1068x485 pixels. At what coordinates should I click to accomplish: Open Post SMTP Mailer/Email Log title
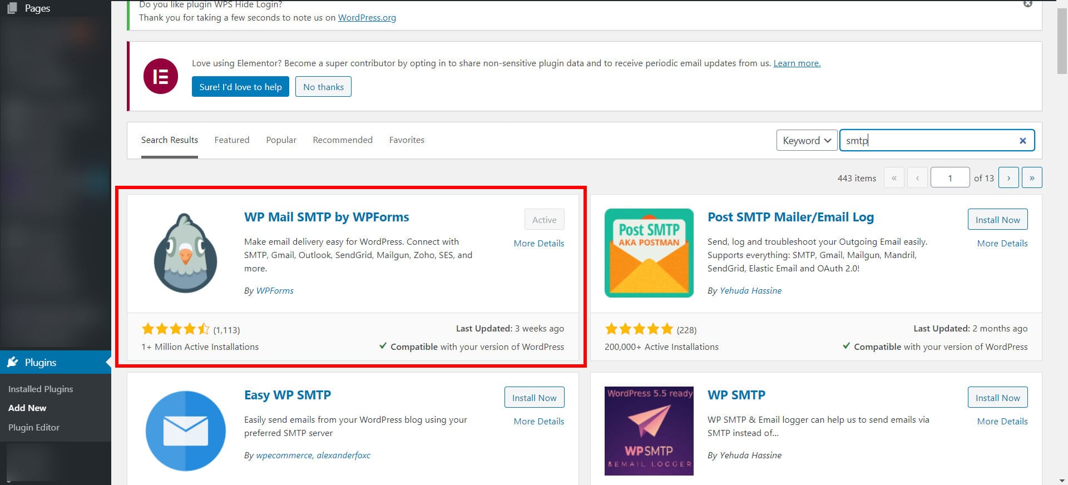[x=790, y=217]
